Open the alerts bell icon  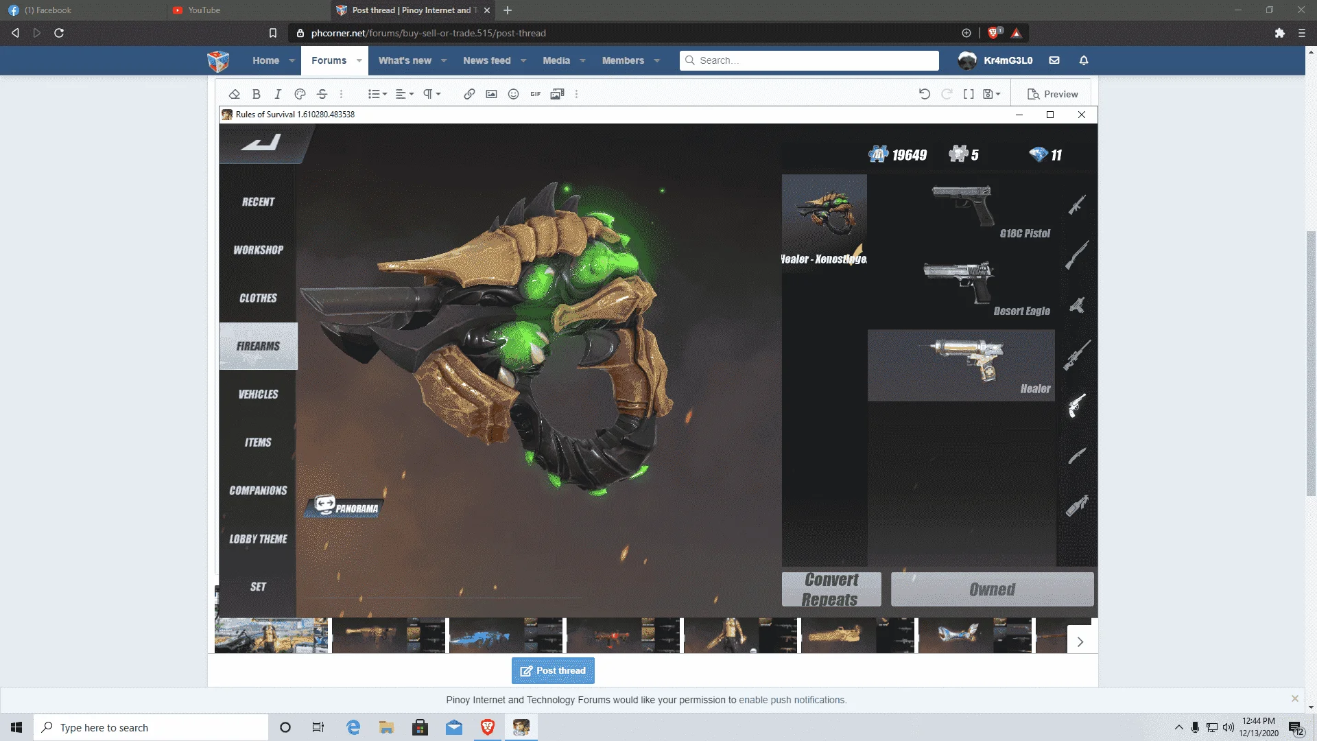click(1084, 60)
